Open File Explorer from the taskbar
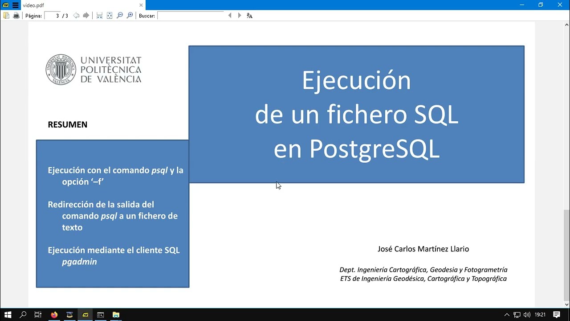The image size is (570, 321). click(x=116, y=315)
